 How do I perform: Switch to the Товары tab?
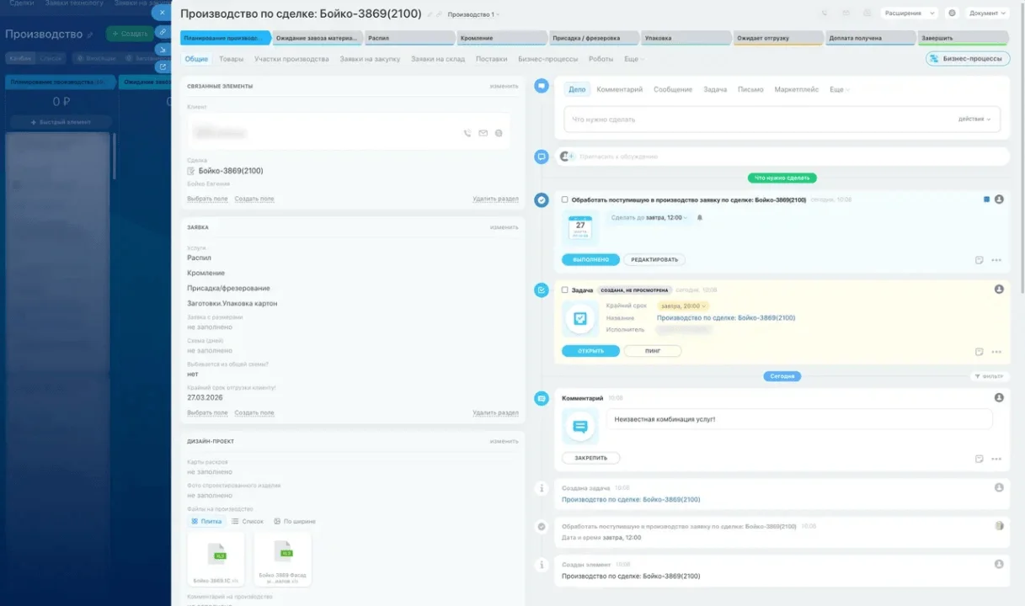[x=231, y=59]
